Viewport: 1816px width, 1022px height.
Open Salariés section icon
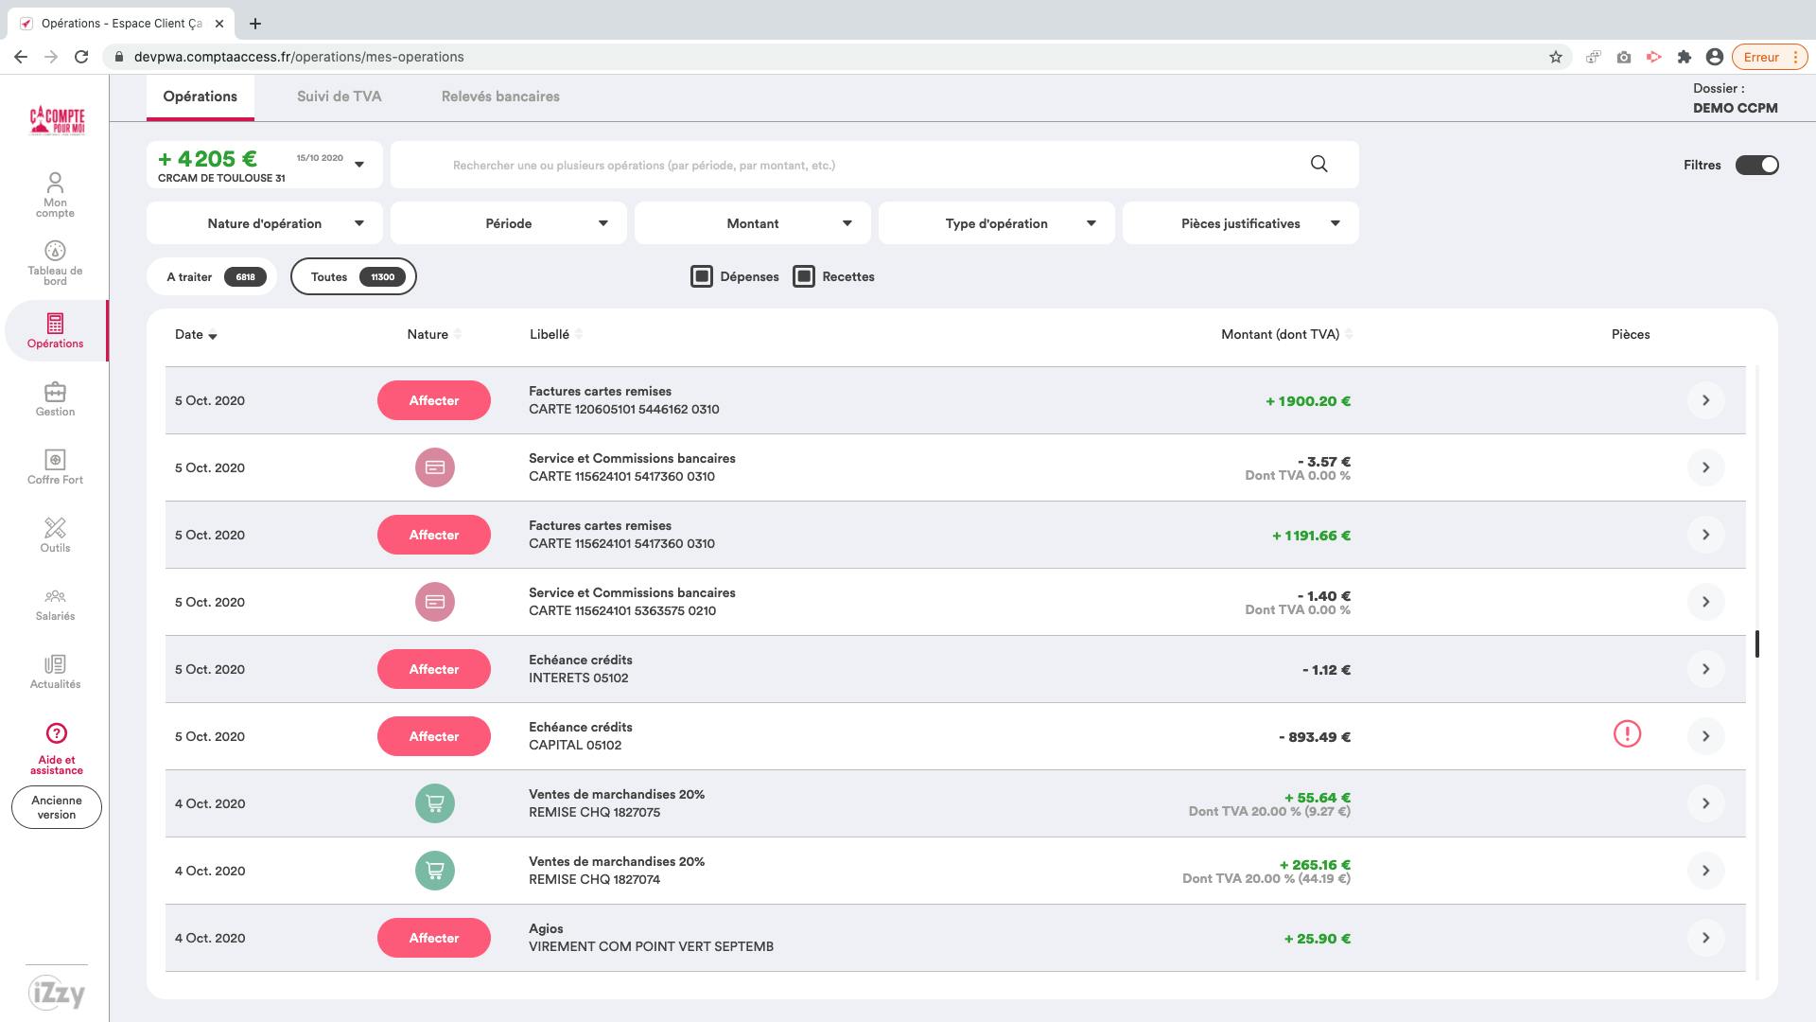[x=55, y=603]
